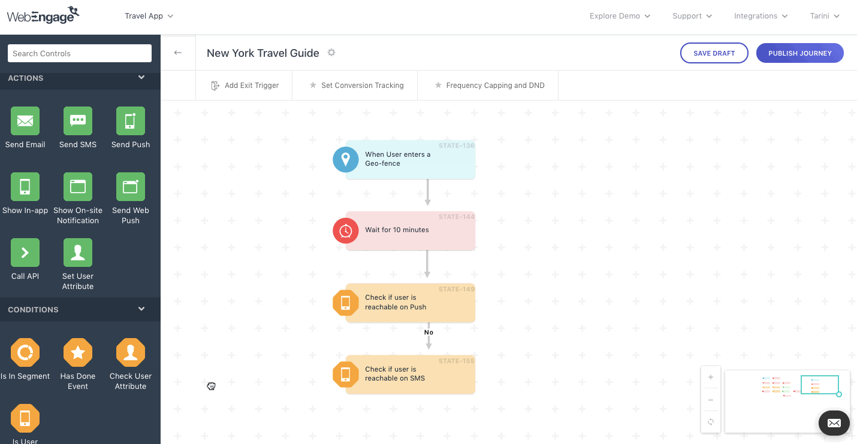Select the Is In Segment condition icon
The height and width of the screenshot is (444, 857).
pos(25,352)
